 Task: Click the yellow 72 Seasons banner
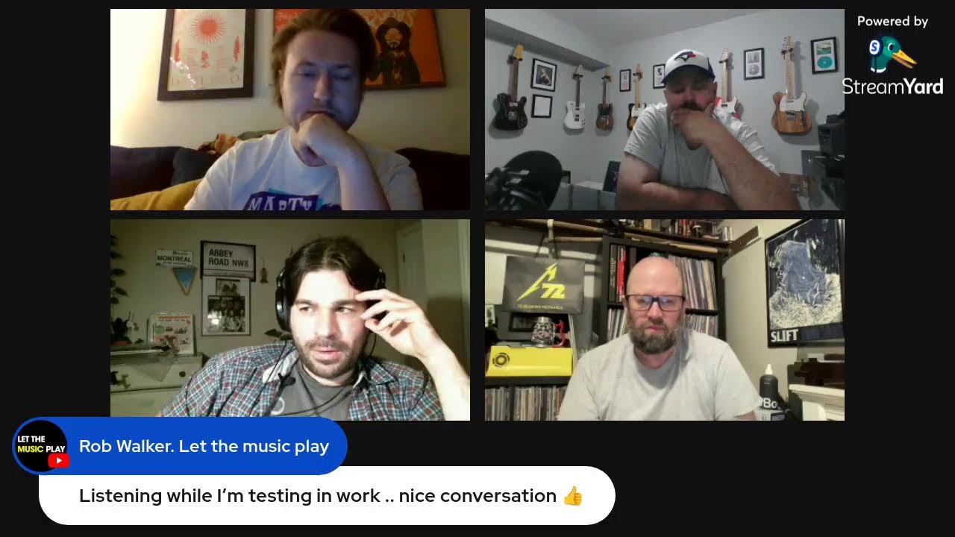tap(542, 284)
